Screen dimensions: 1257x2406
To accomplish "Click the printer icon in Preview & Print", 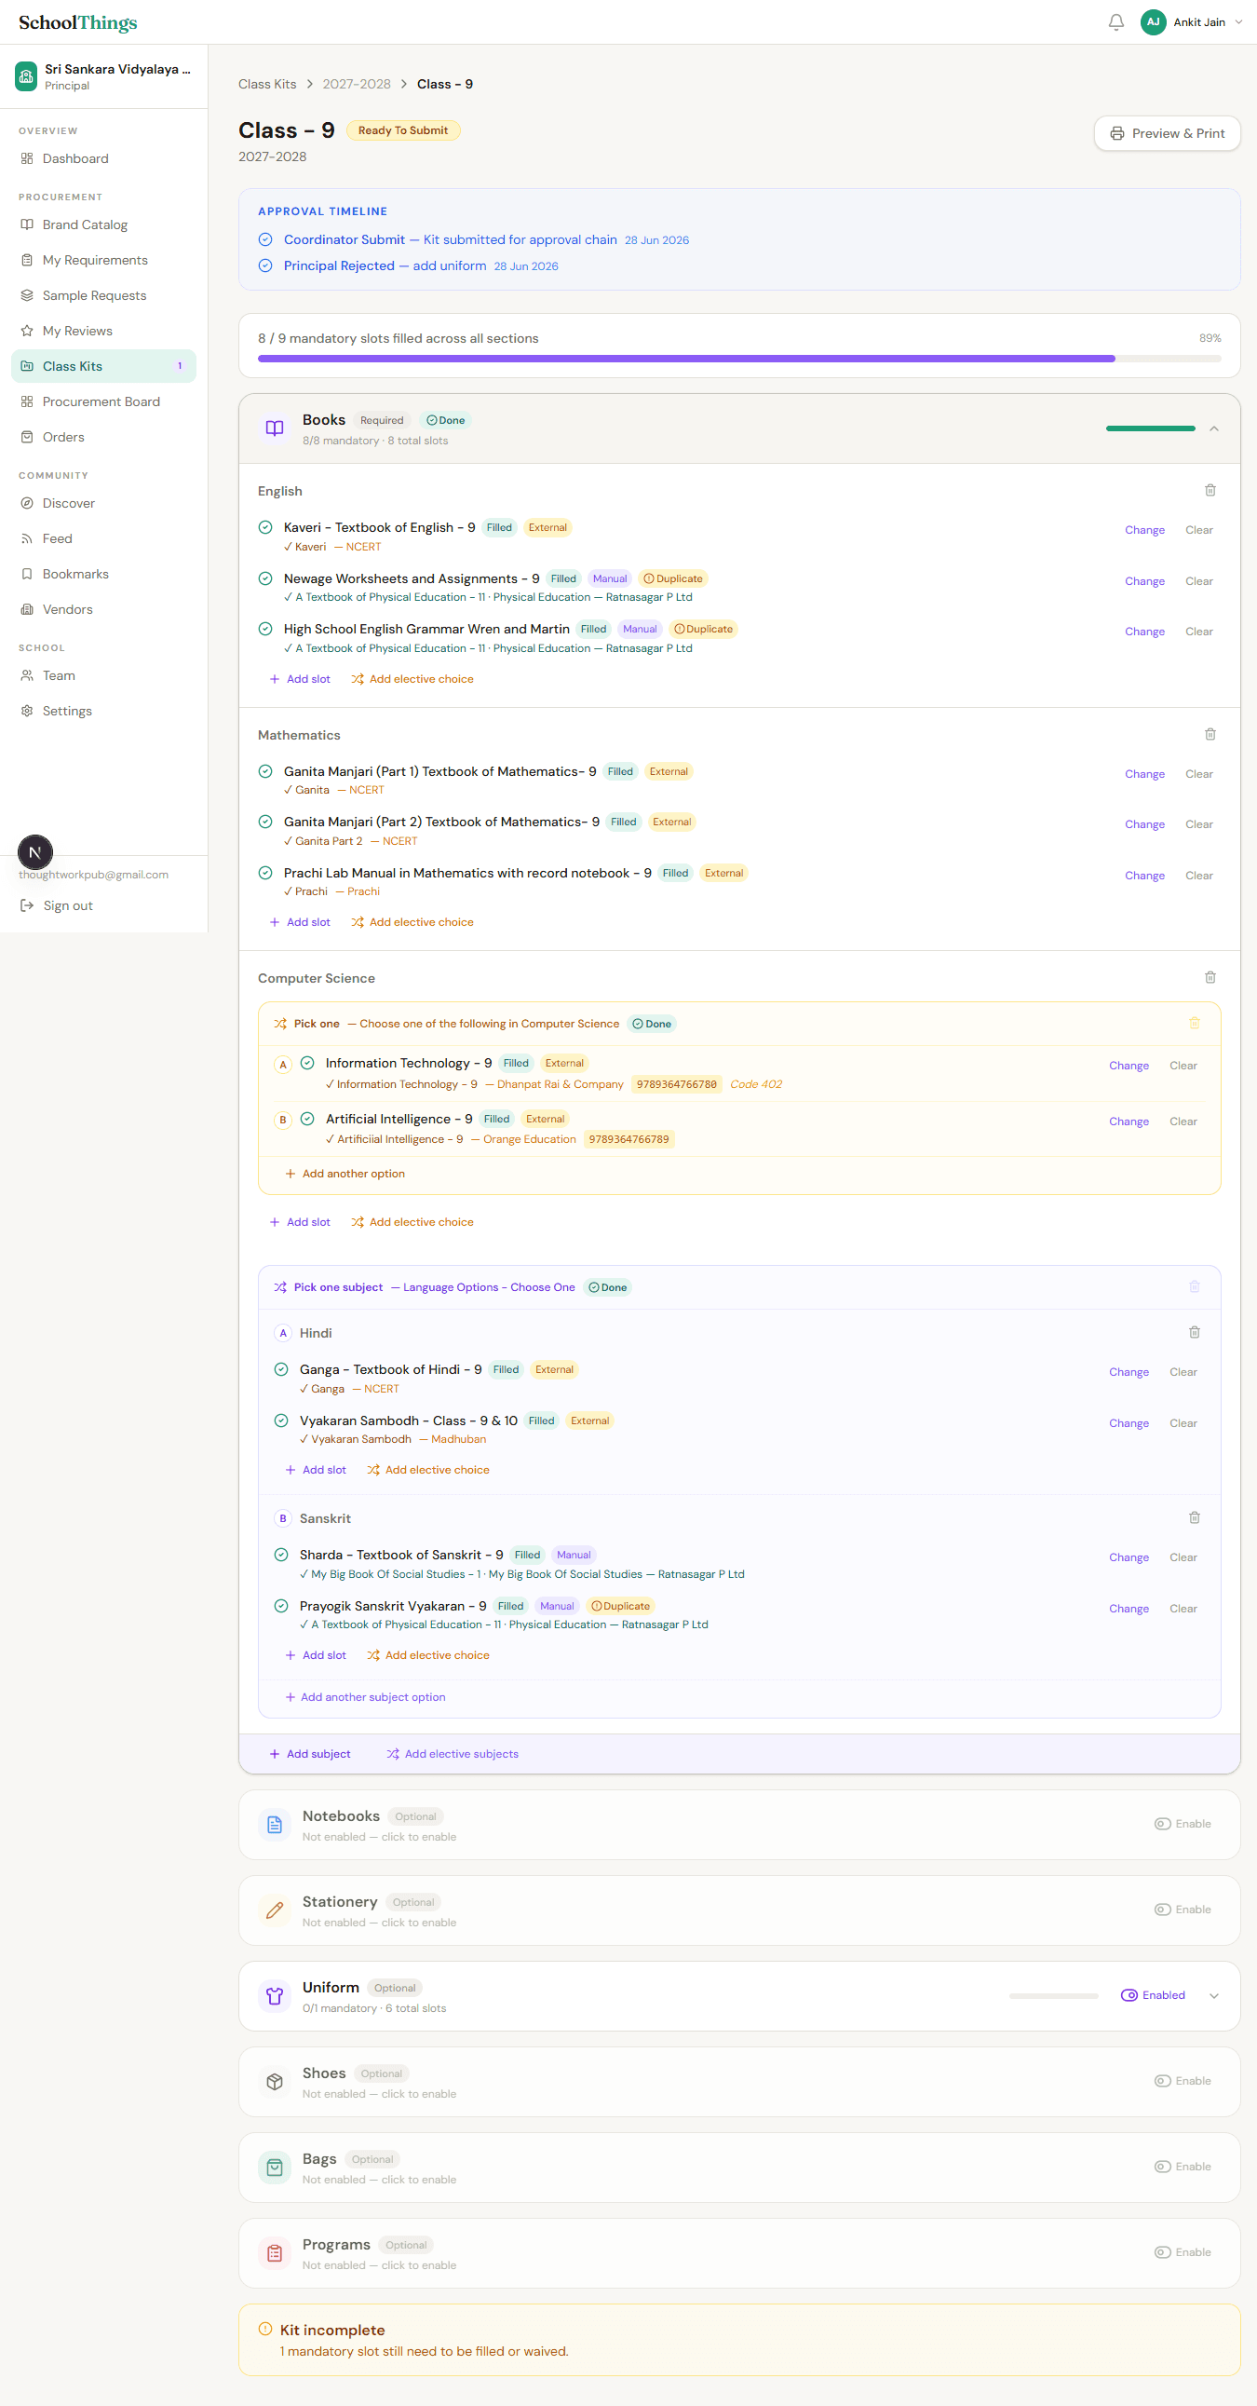I will click(x=1117, y=133).
